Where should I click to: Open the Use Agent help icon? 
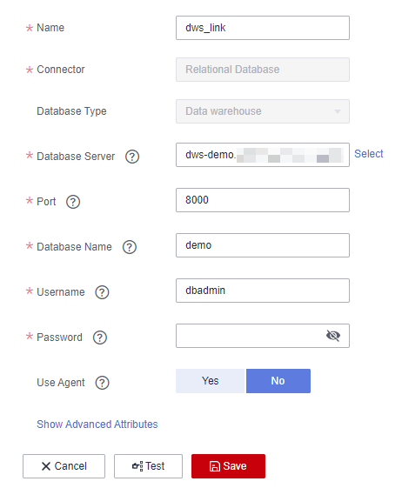(x=102, y=383)
